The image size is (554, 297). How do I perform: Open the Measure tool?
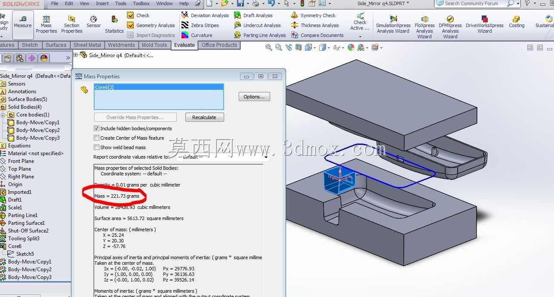[23, 25]
